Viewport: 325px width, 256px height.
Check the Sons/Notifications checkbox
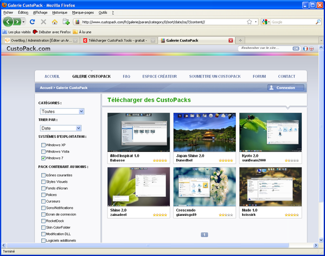pos(43,208)
